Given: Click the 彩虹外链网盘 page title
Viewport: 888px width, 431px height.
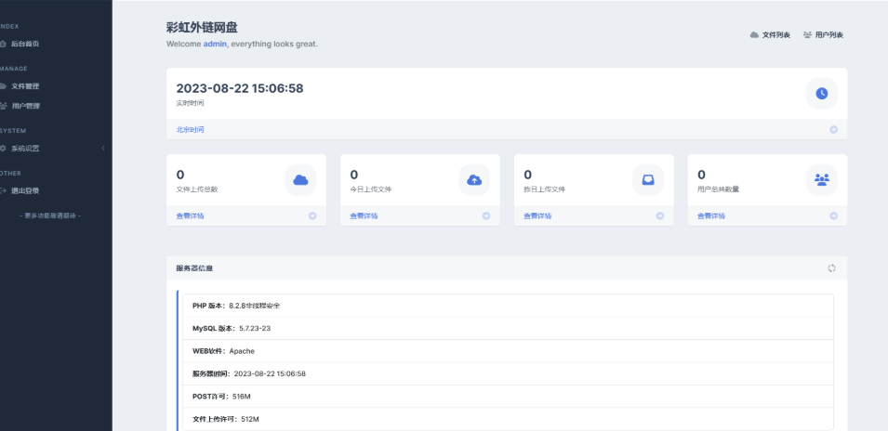Looking at the screenshot, I should [202, 28].
